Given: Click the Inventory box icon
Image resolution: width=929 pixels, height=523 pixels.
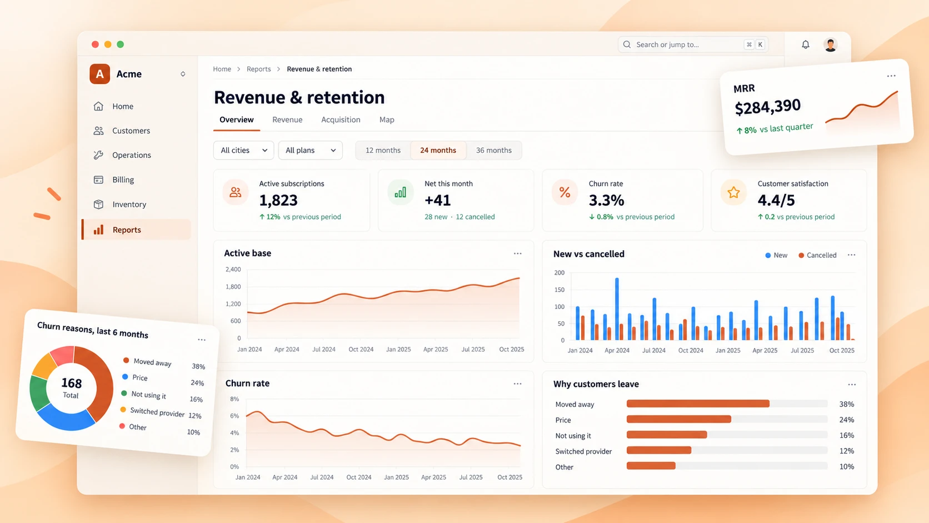Looking at the screenshot, I should (x=98, y=204).
